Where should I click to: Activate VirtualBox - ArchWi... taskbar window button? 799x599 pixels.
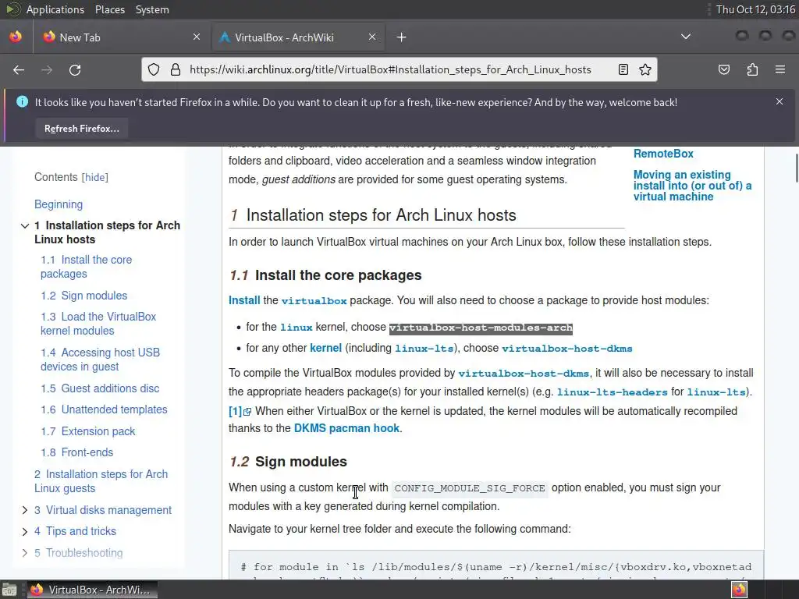[x=92, y=590]
